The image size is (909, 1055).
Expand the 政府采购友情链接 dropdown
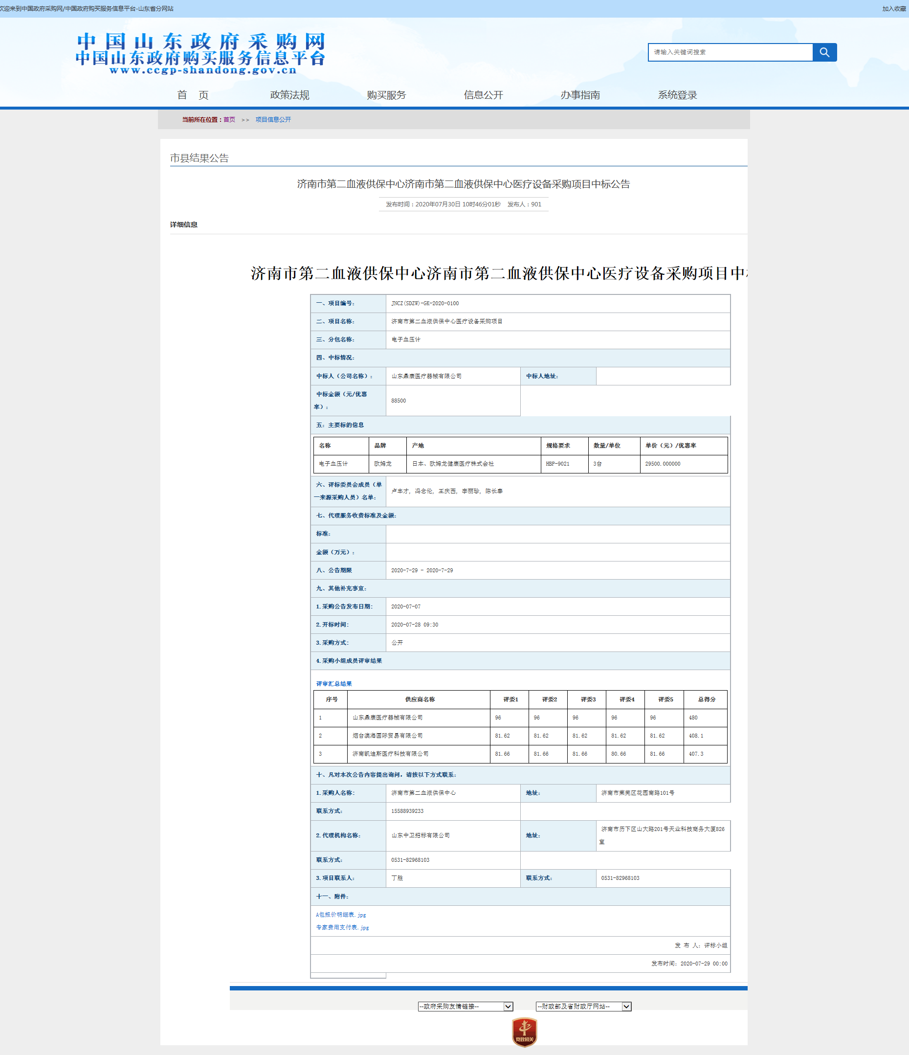click(465, 1006)
